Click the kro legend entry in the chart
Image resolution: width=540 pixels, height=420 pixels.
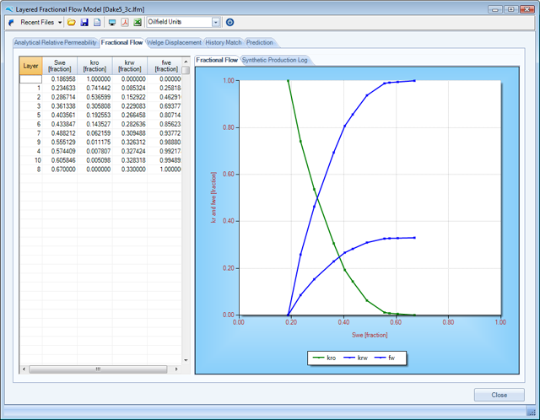click(x=324, y=358)
